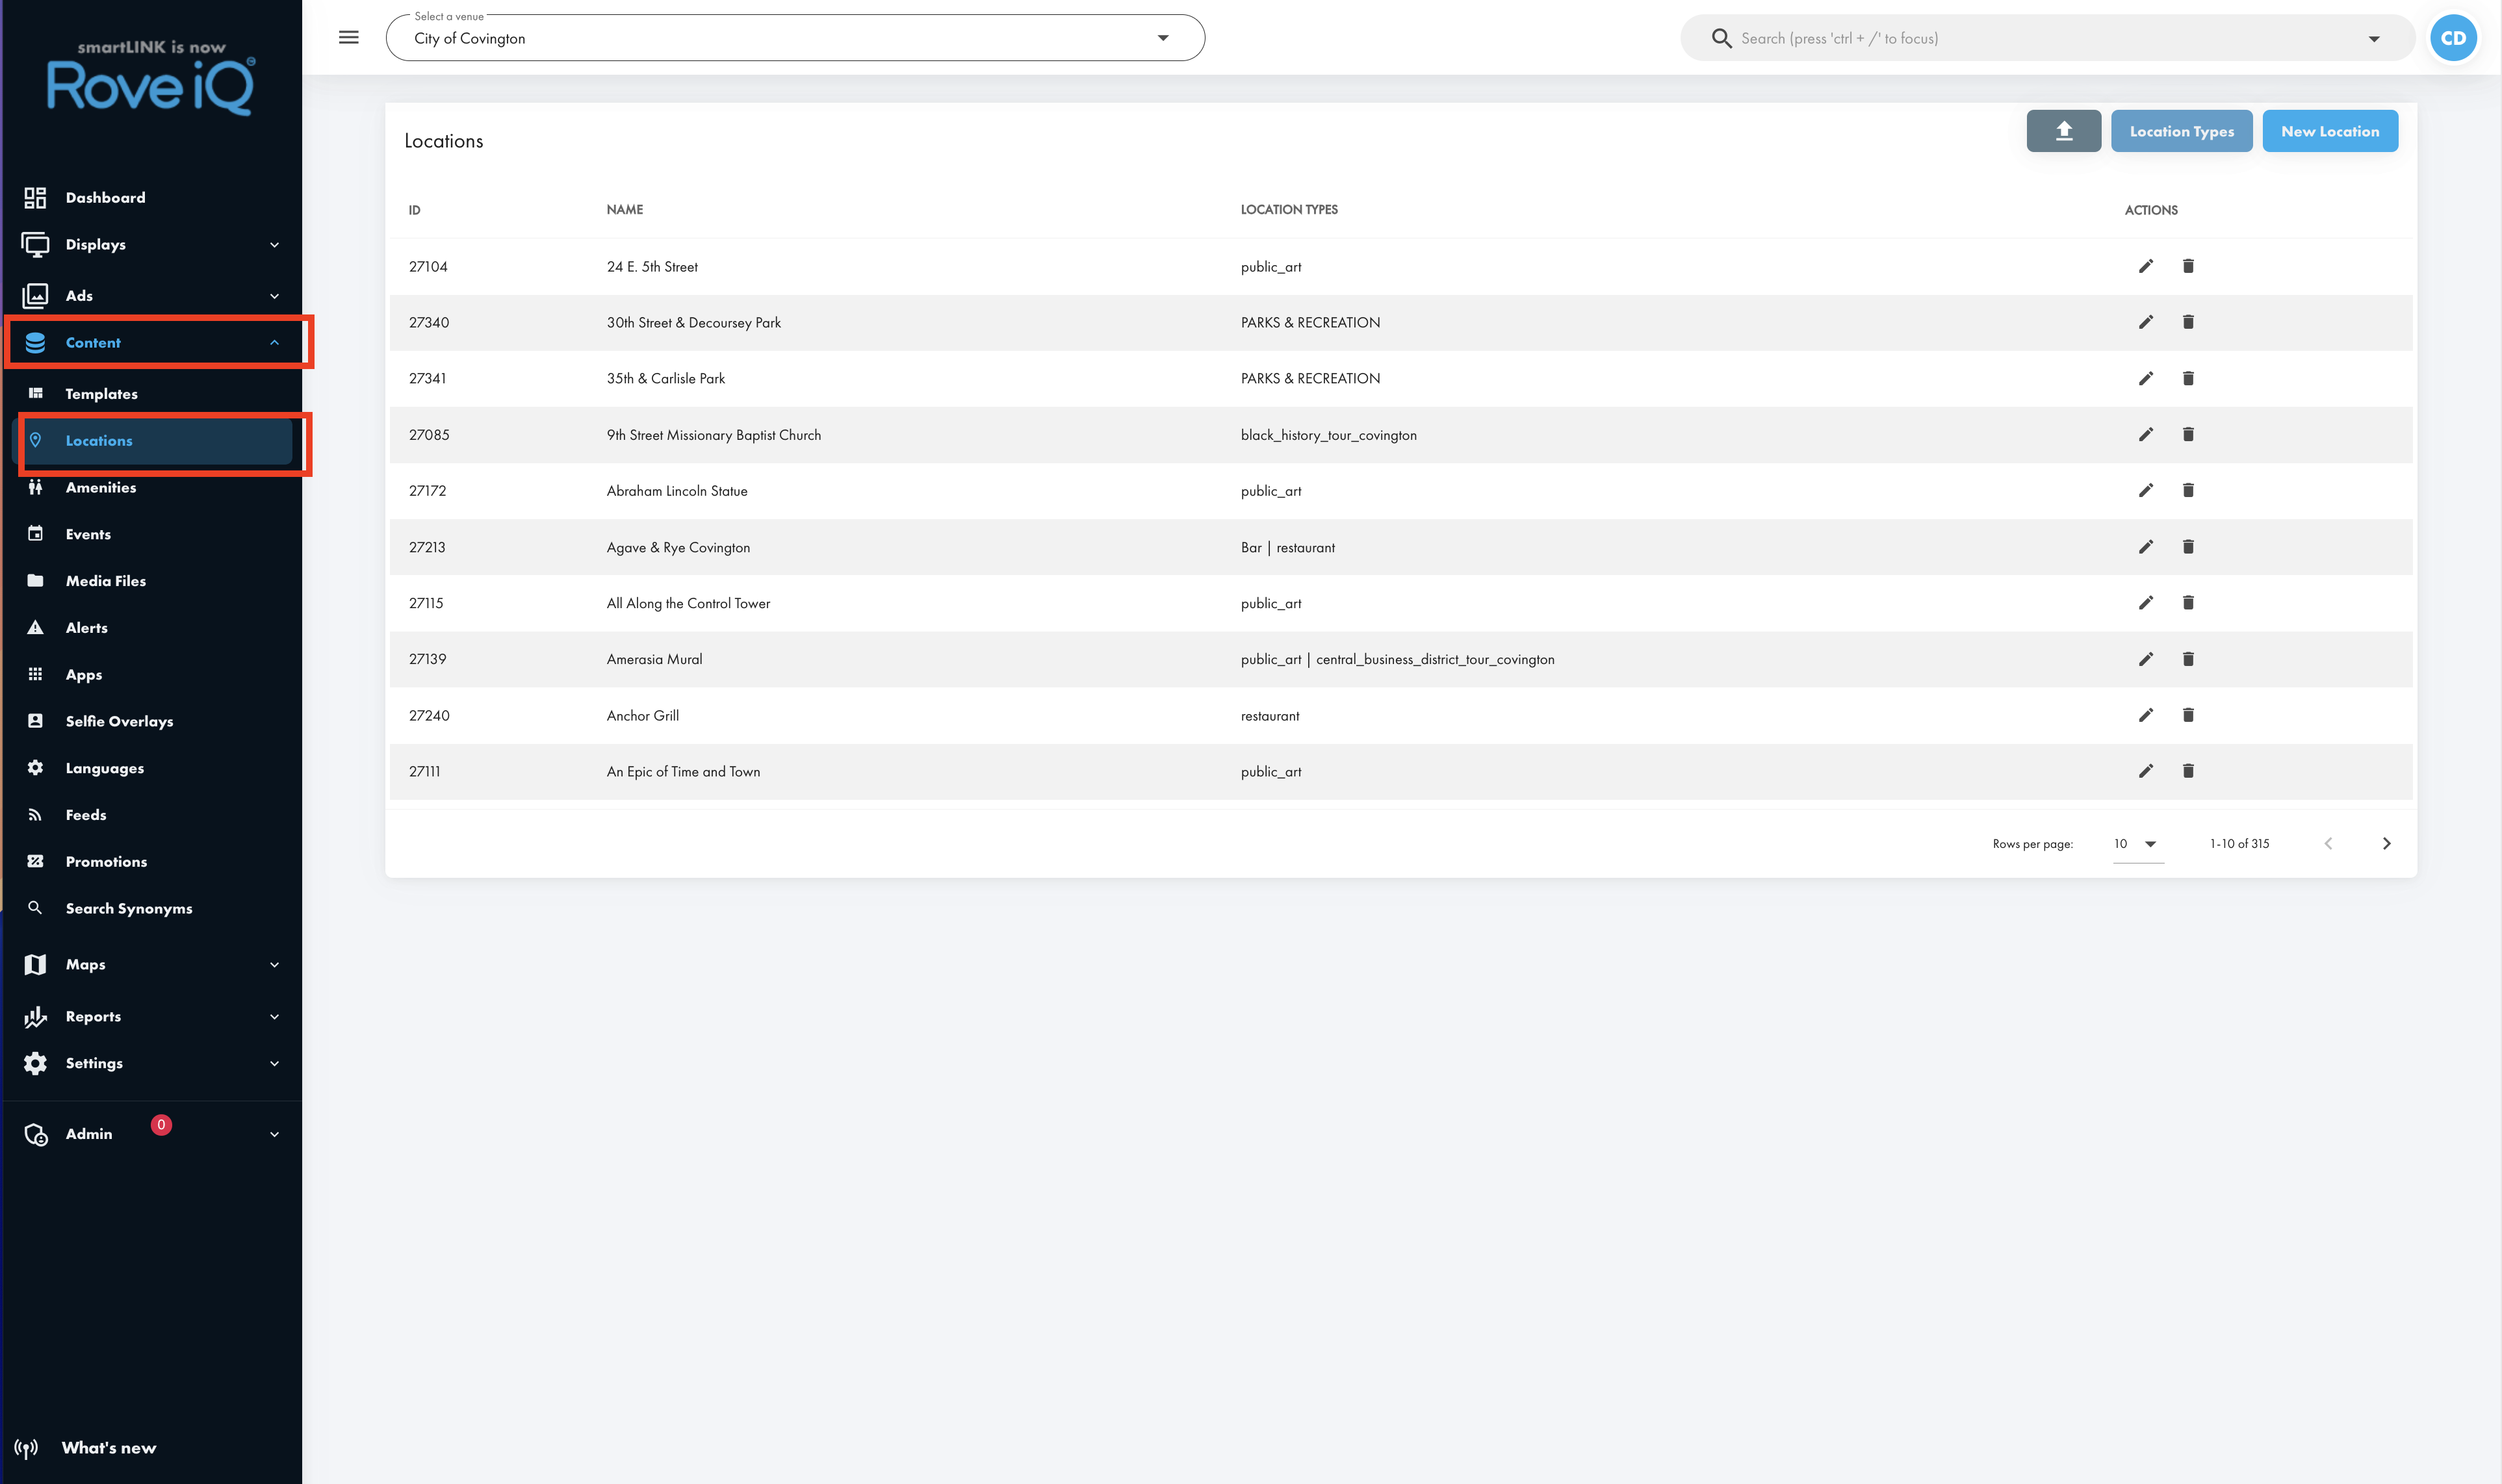Click location ID 27240
Viewport: 2502px width, 1484px height.
429,715
